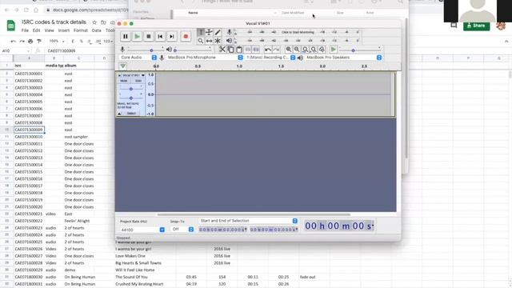Click the Copy icon in edit toolbar
512x288 pixels.
click(230, 50)
